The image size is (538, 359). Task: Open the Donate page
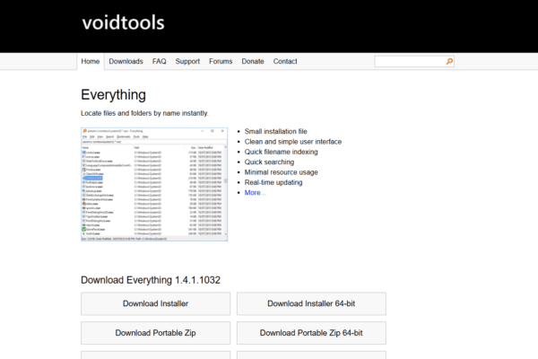point(253,62)
